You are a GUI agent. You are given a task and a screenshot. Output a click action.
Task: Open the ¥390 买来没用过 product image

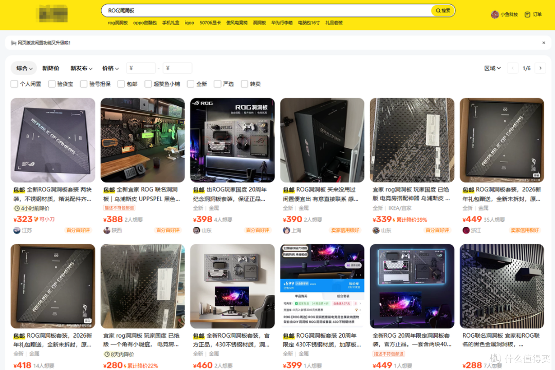point(322,140)
